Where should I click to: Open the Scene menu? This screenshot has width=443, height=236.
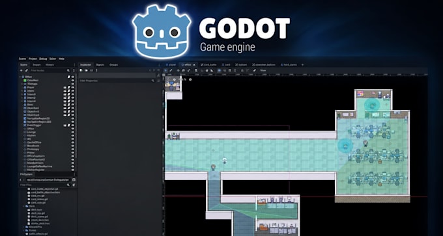coord(22,59)
